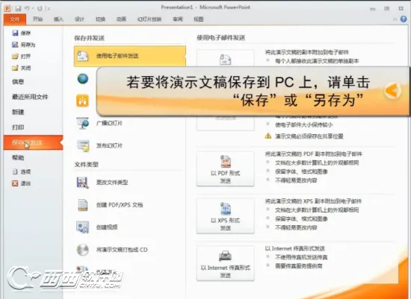
Task: Click the red X icon beside 退出
Action: 15,183
